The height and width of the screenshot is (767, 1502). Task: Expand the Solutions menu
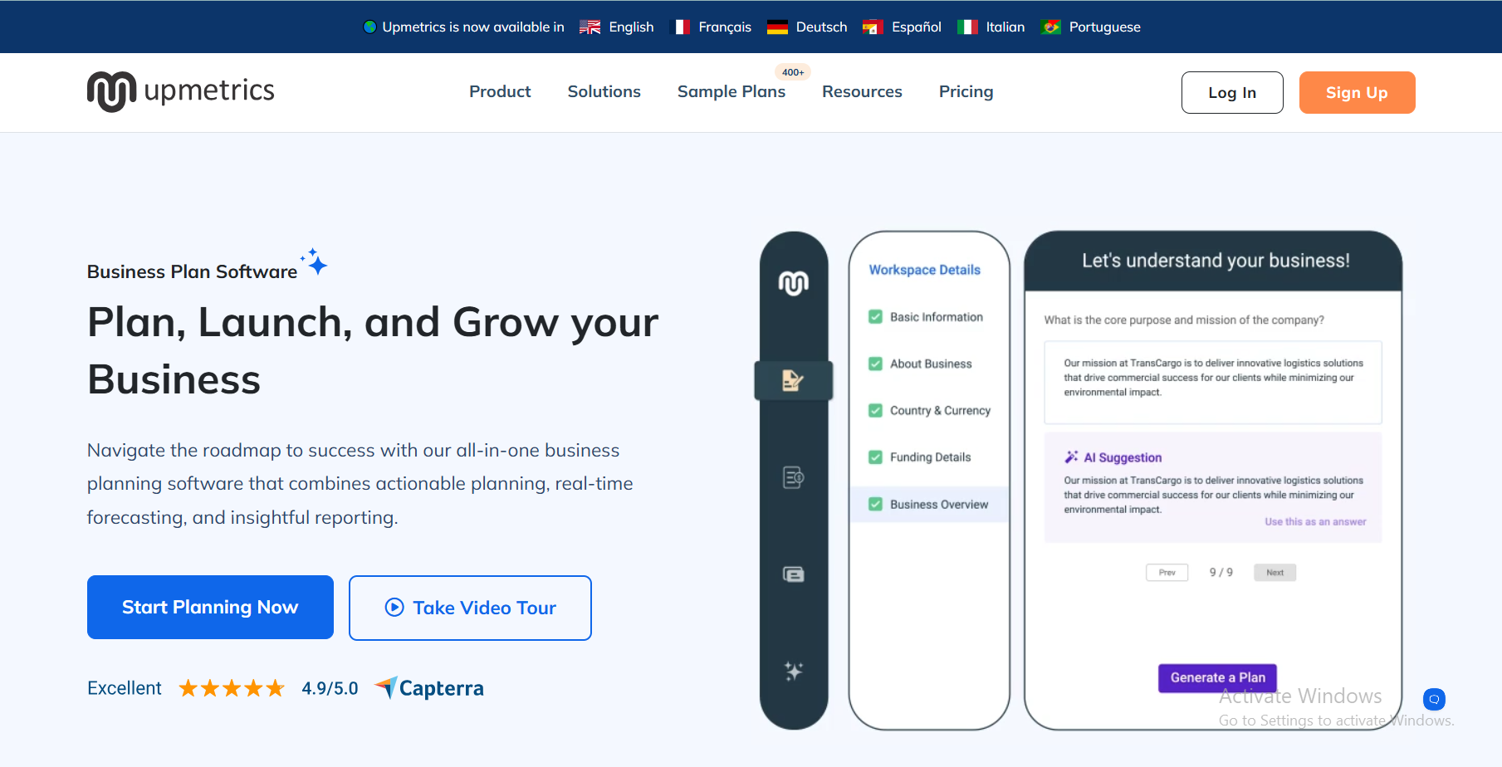click(604, 92)
